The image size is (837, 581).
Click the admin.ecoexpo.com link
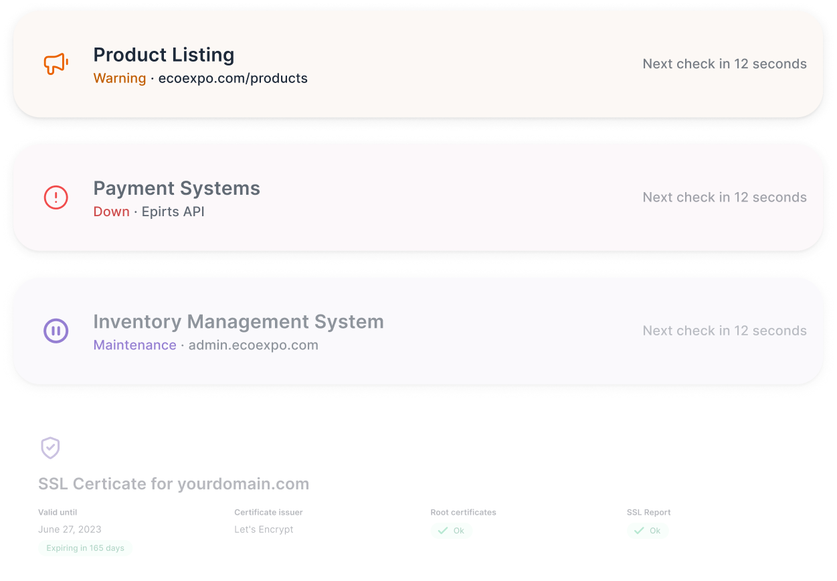click(x=253, y=345)
